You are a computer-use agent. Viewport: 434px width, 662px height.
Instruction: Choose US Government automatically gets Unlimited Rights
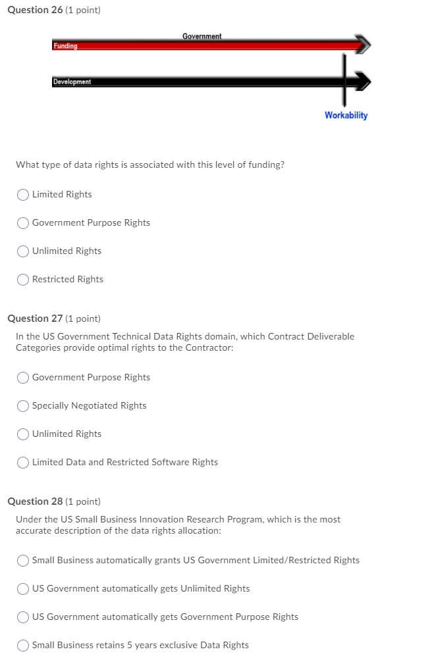23,588
